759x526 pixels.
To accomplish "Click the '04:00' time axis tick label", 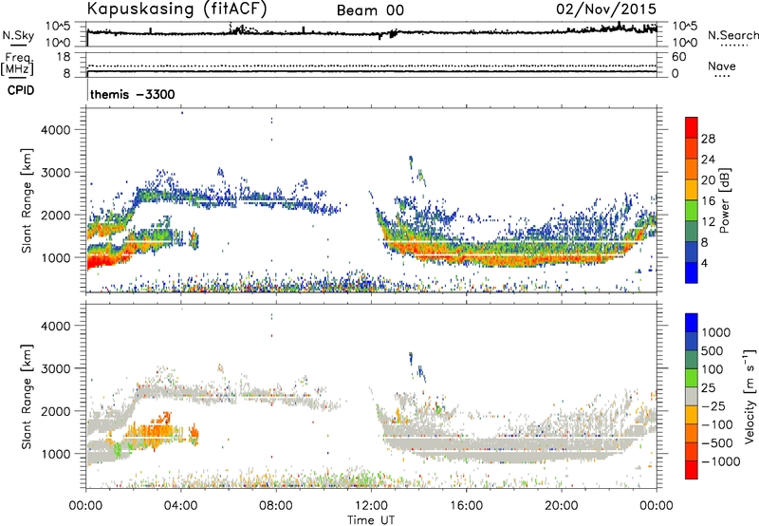I will (x=180, y=506).
